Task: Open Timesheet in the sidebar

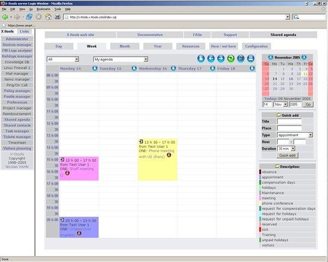Action: click(x=17, y=142)
